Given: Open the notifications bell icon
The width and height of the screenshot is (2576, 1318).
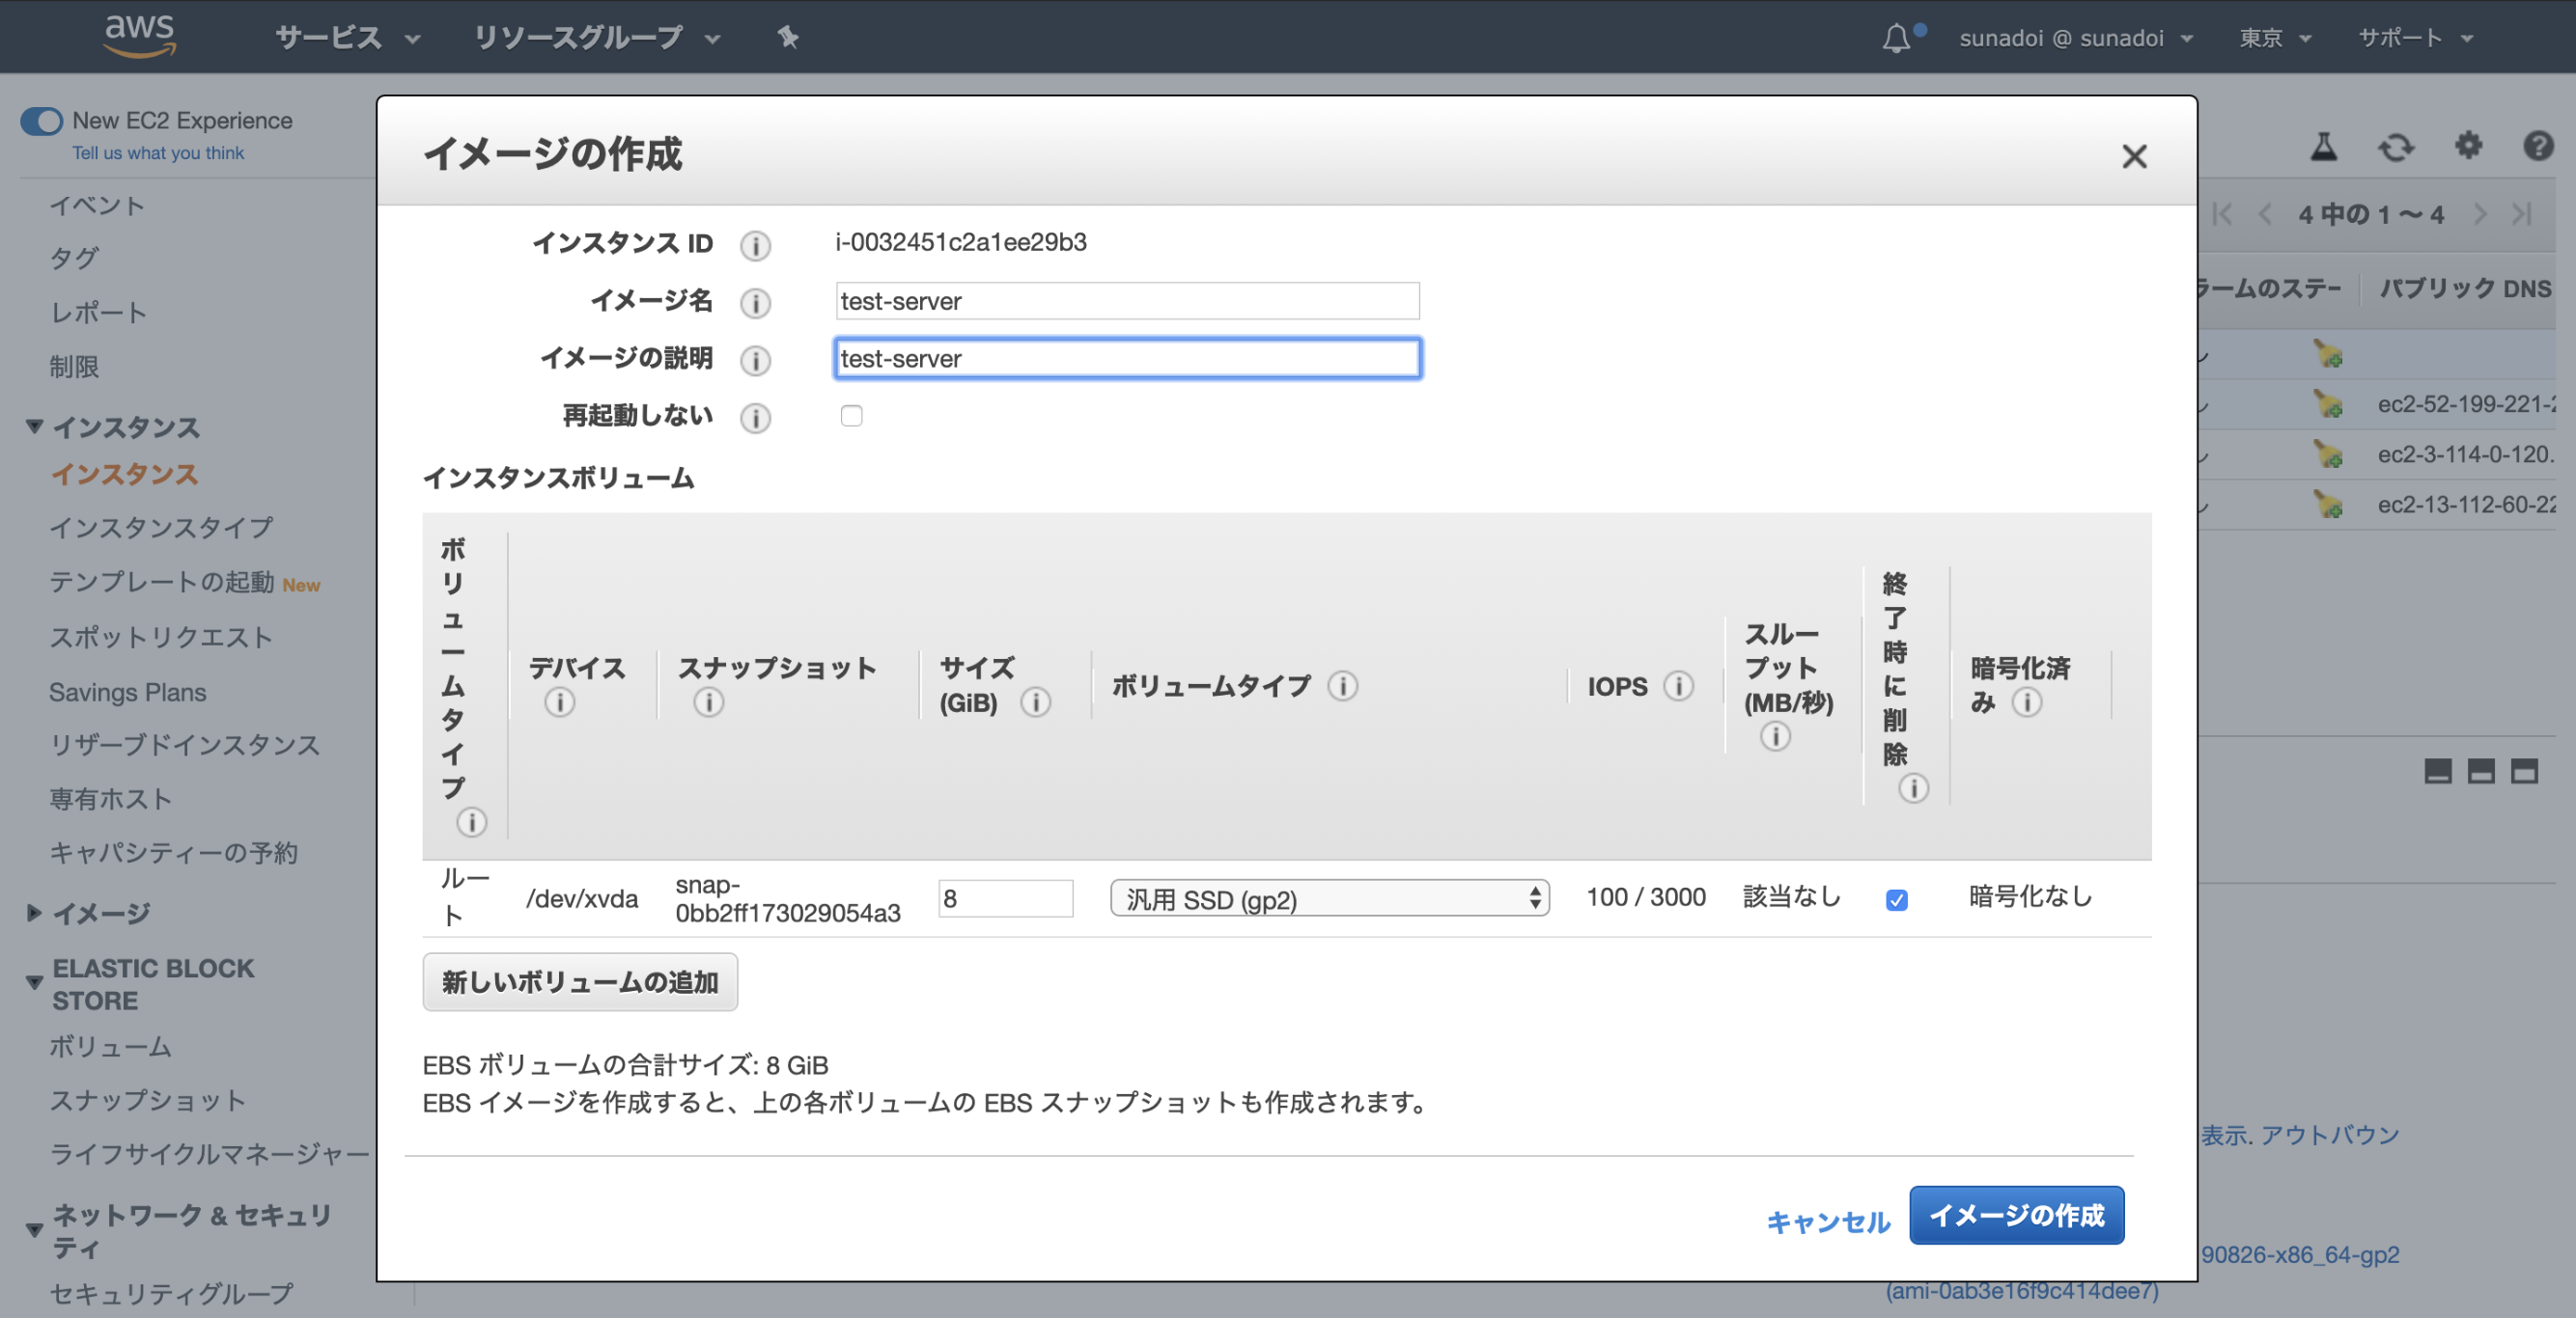Looking at the screenshot, I should (1898, 36).
